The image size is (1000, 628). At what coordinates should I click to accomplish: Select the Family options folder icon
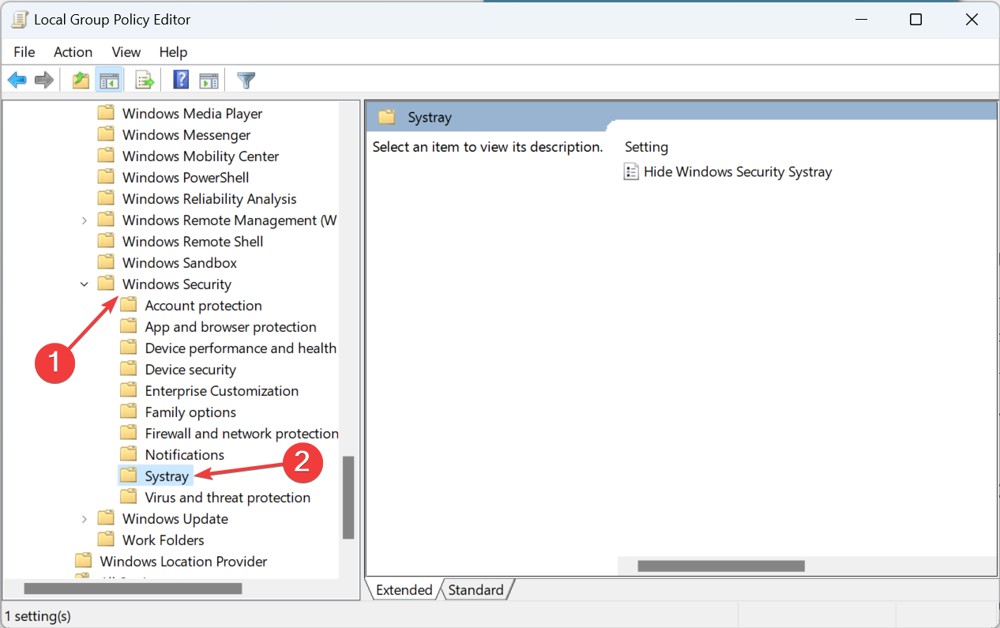[x=129, y=412]
